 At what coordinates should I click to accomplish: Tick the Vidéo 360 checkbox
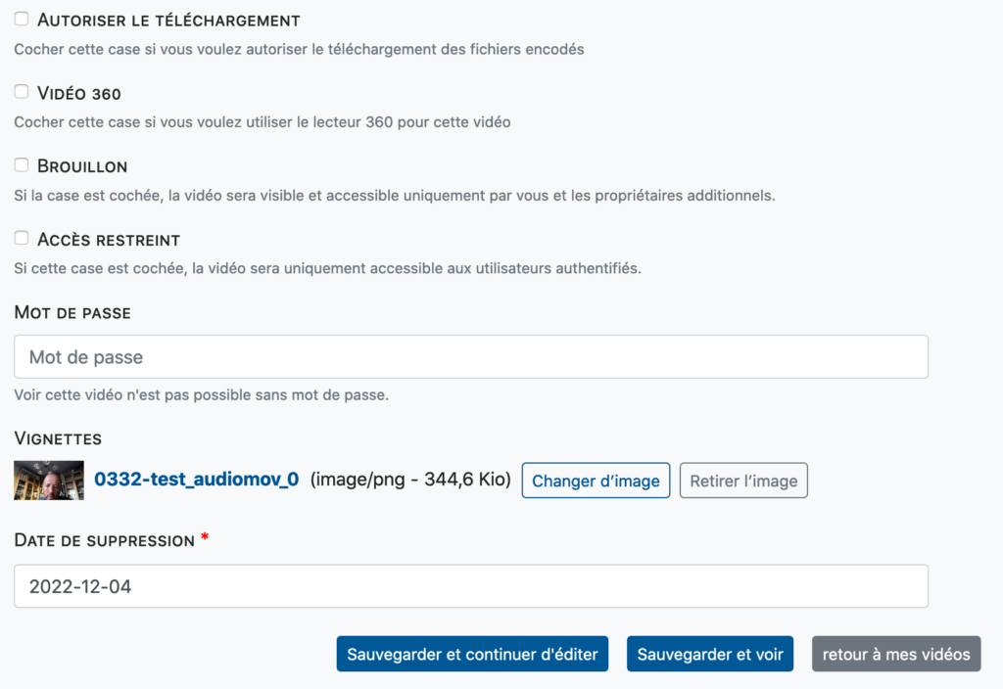(x=22, y=91)
